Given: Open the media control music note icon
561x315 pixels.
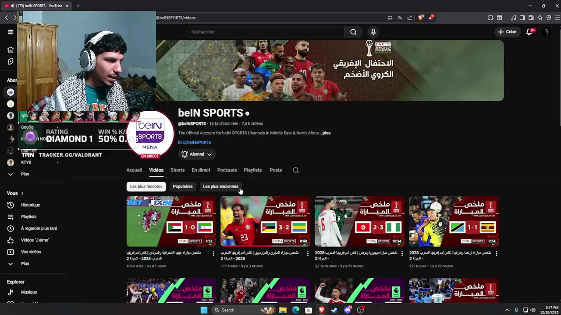Looking at the screenshot, I should (513, 17).
